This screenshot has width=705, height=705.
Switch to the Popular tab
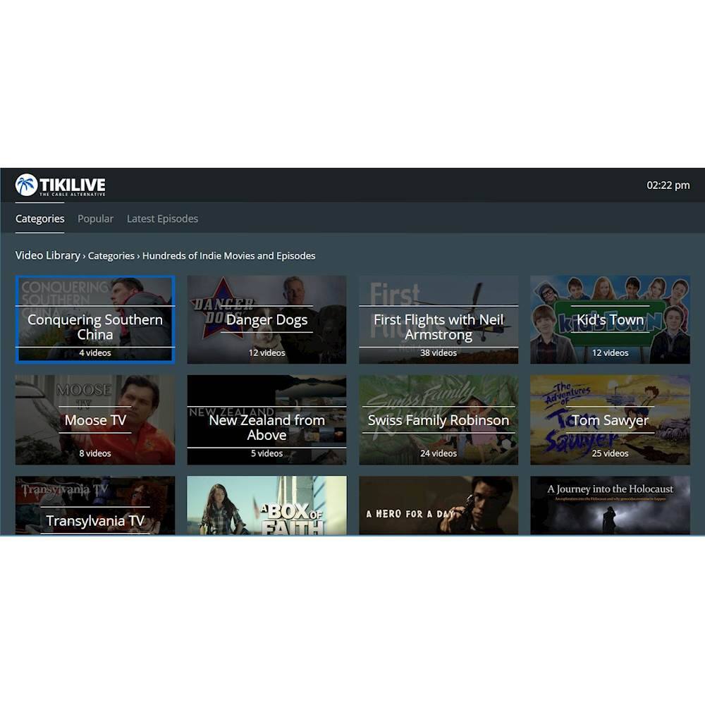[x=95, y=219]
